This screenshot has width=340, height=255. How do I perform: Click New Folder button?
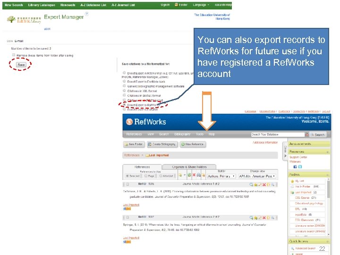(x=133, y=144)
